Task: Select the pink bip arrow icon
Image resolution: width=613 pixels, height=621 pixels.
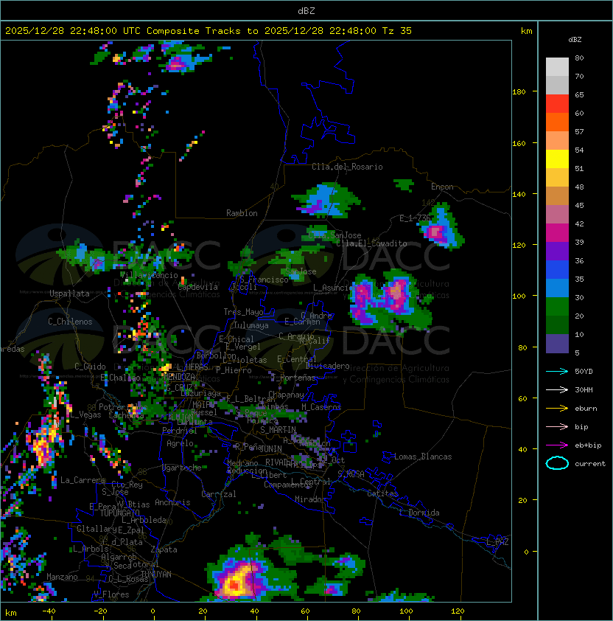Action: [557, 426]
